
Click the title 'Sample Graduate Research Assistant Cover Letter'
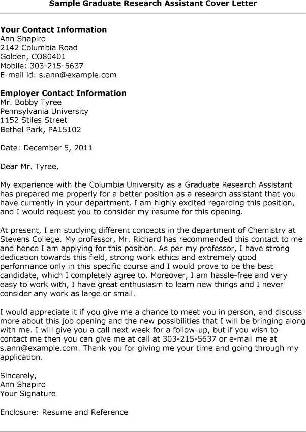153,4
